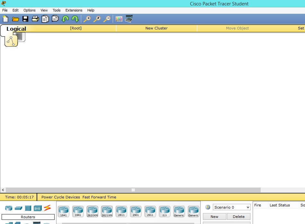The image size is (305, 224).
Task: Open the View menu
Action: tap(44, 10)
